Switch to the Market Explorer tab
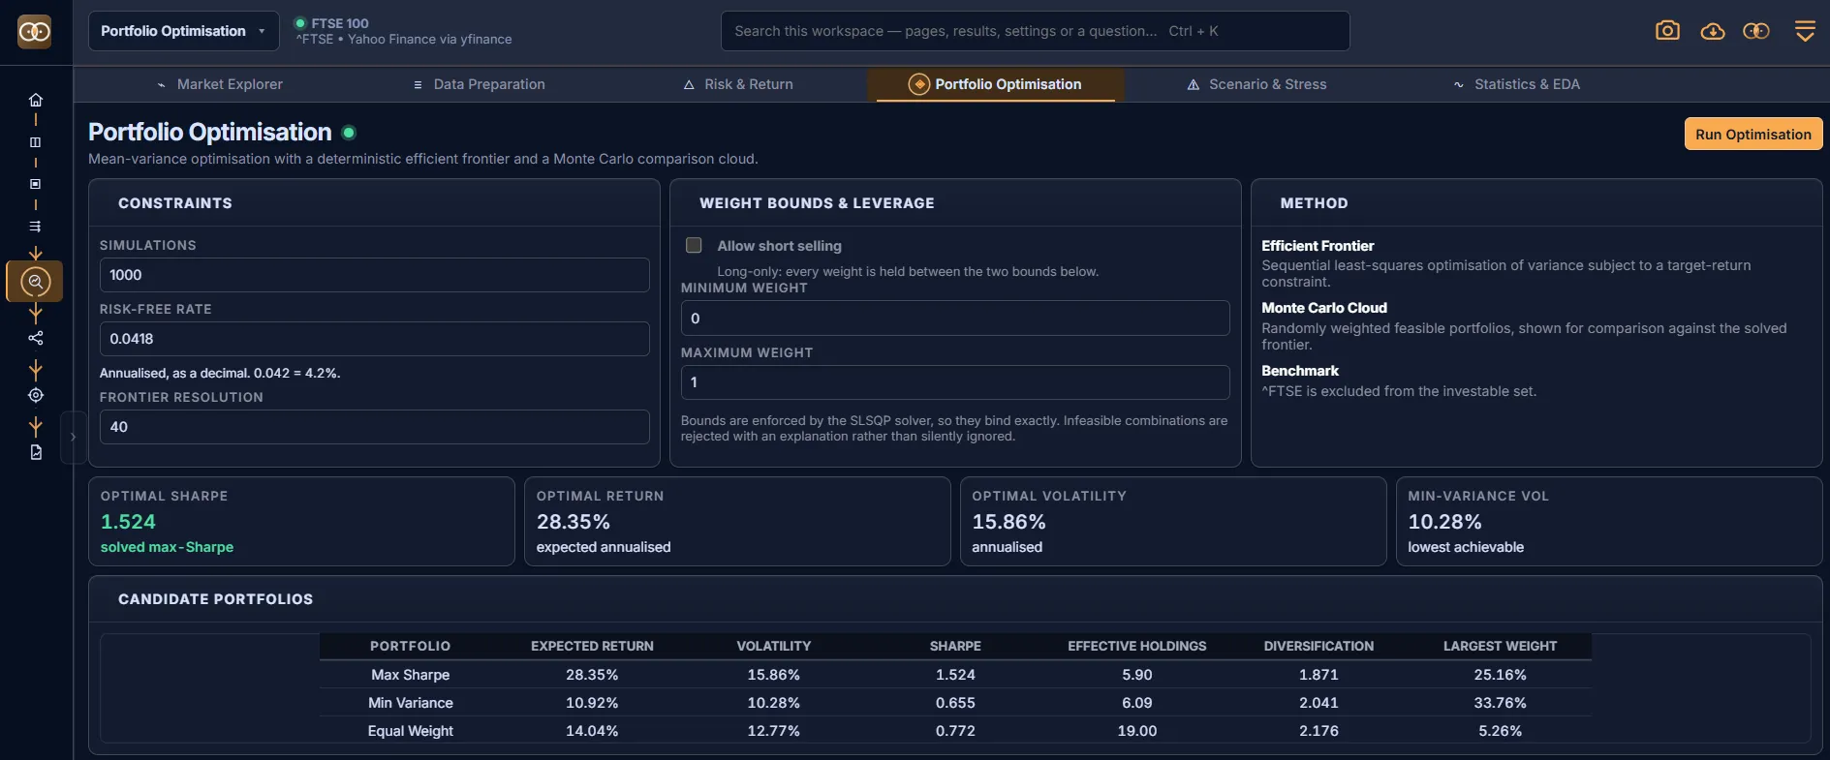The height and width of the screenshot is (760, 1830). 220,84
